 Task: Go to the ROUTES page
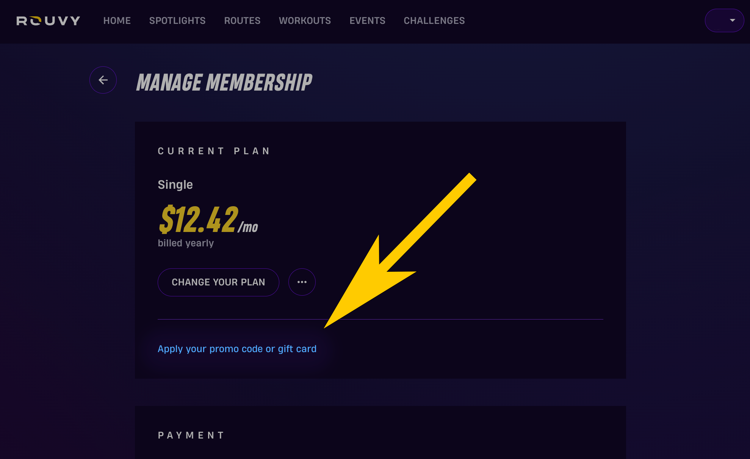[242, 21]
